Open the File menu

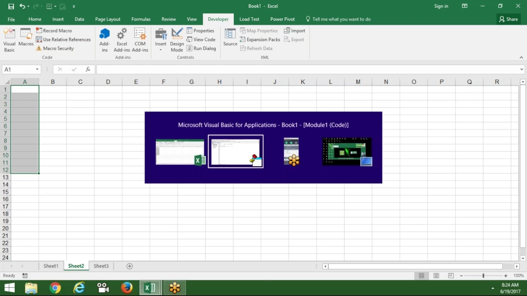pyautogui.click(x=11, y=19)
